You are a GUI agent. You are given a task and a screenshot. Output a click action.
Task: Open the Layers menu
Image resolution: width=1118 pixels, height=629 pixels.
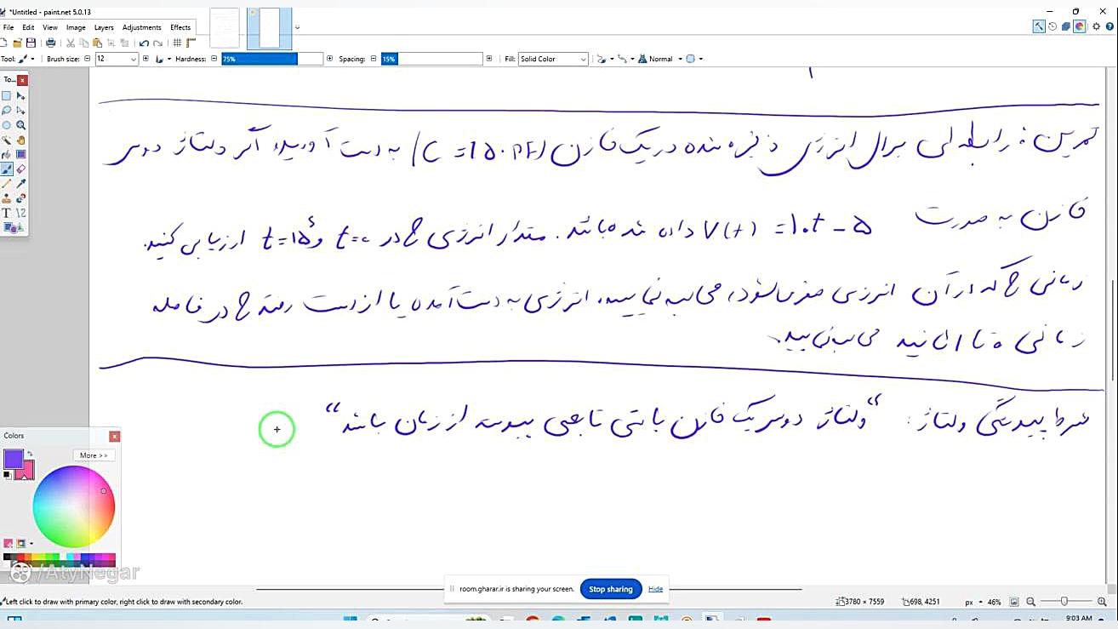click(104, 27)
